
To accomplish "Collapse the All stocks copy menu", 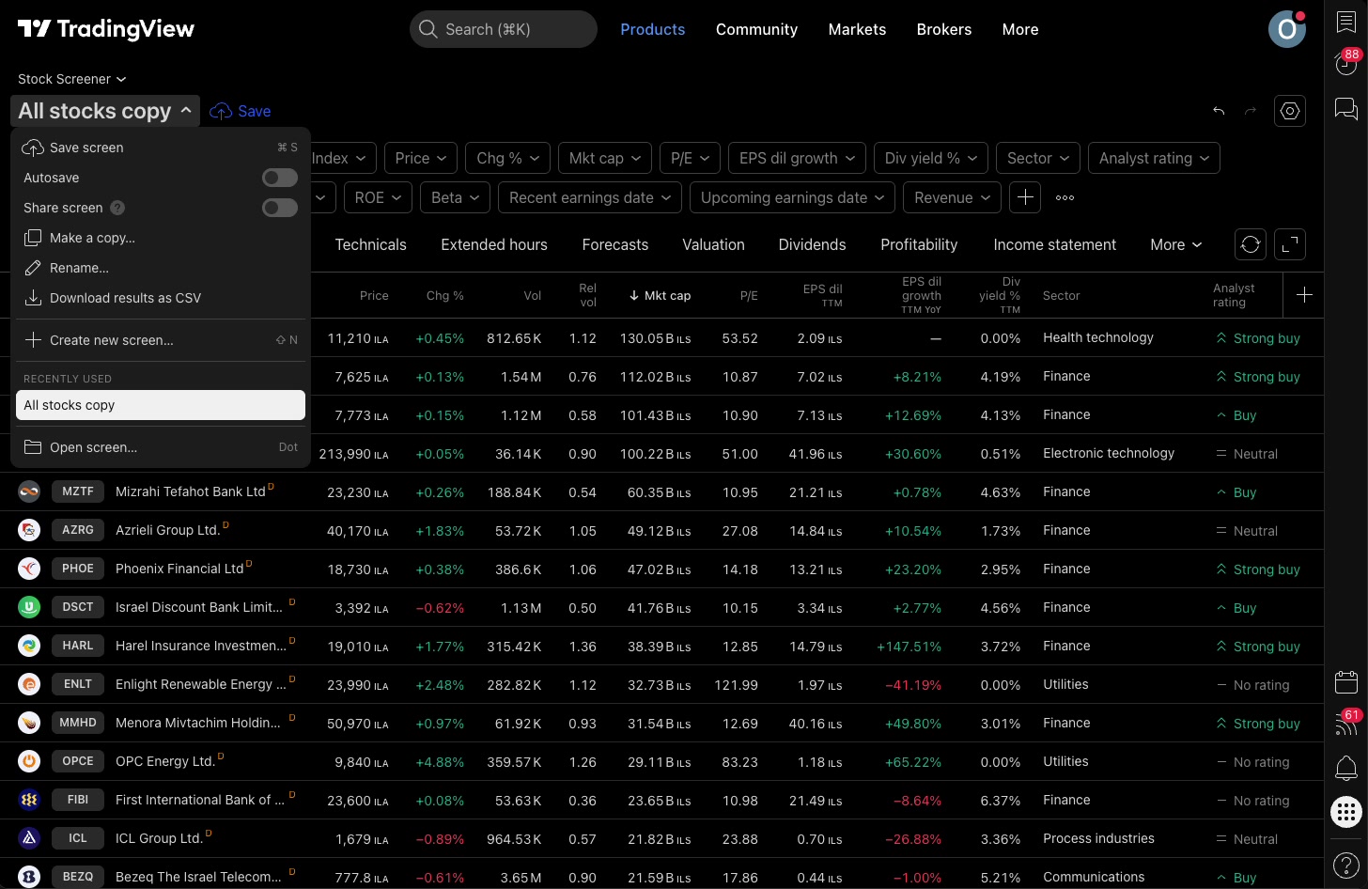I will (105, 111).
